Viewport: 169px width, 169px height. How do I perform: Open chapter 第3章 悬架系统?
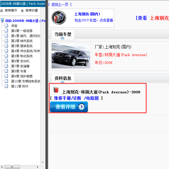coord(22,46)
